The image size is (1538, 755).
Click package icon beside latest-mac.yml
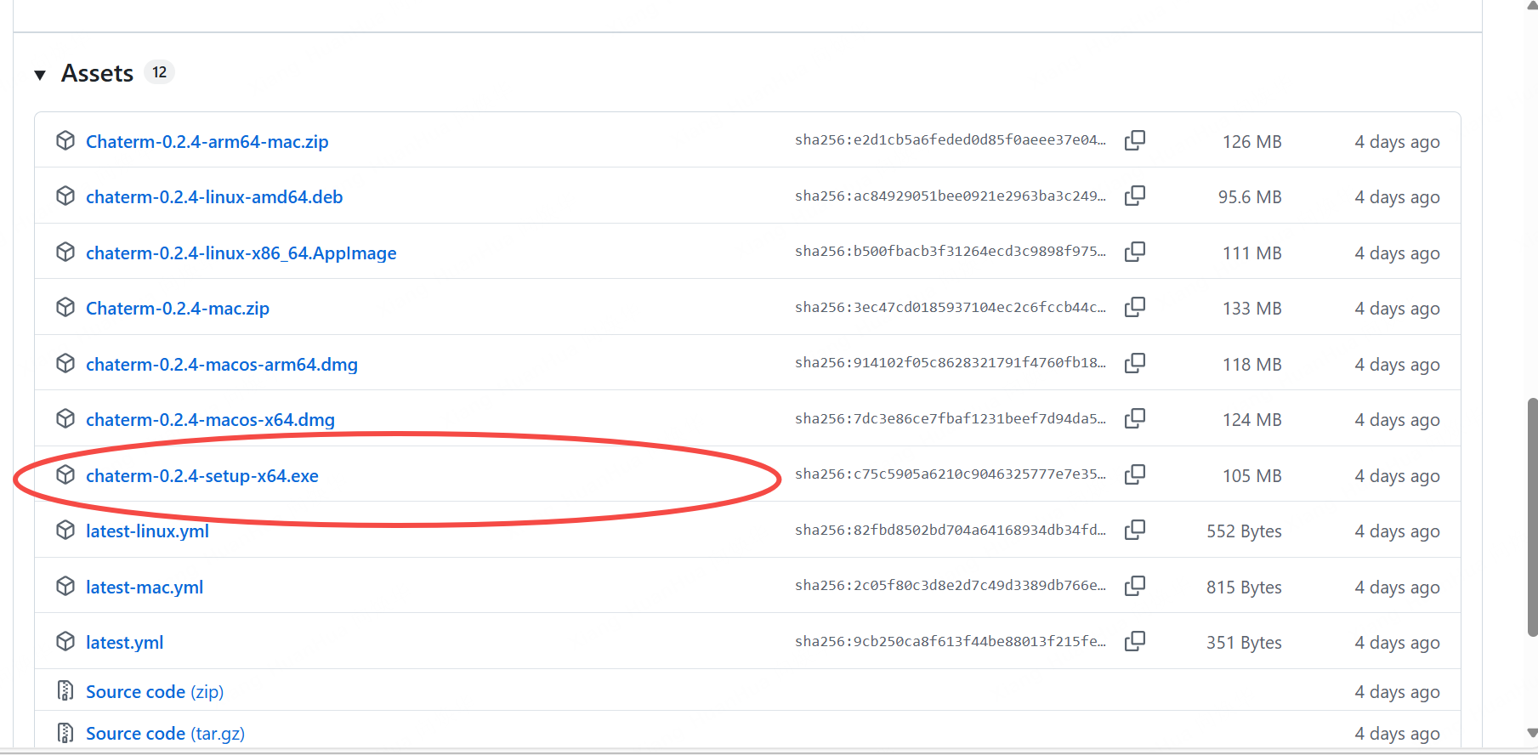coord(65,586)
